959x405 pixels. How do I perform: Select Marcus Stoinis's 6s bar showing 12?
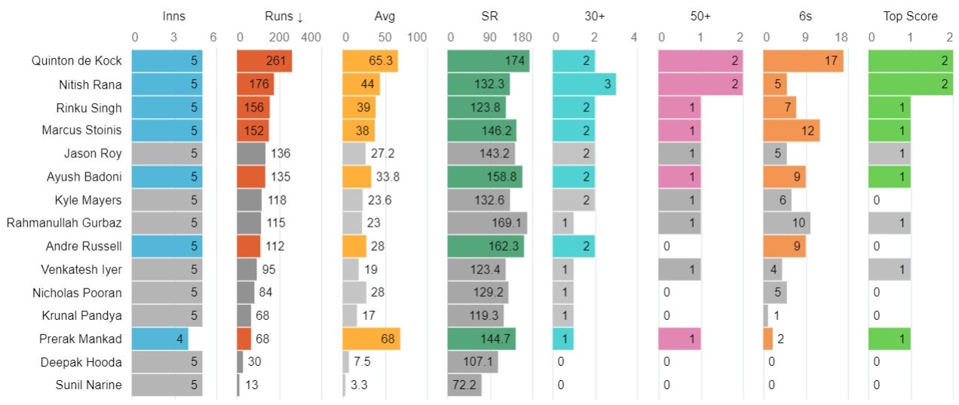(x=792, y=131)
